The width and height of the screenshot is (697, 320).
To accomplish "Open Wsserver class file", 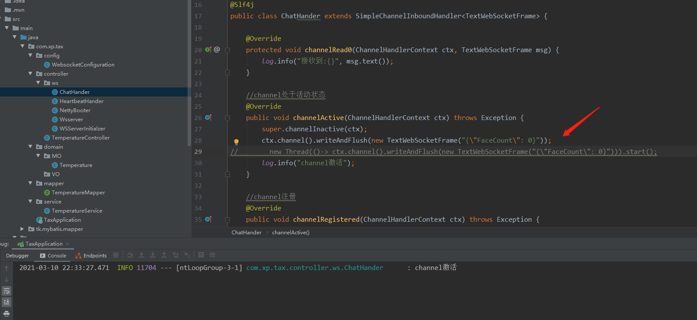I will pyautogui.click(x=71, y=120).
